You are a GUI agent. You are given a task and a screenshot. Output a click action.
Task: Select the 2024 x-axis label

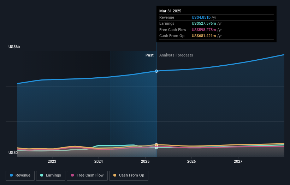pos(99,161)
